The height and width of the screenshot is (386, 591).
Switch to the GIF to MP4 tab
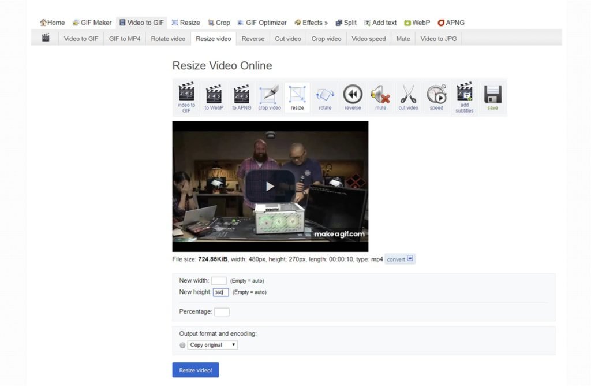pos(125,39)
